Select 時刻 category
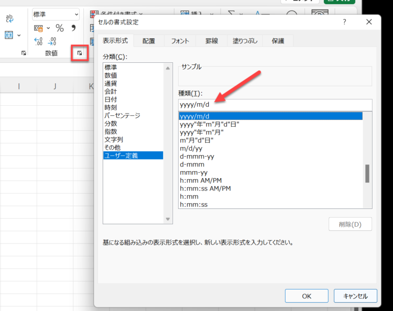The width and height of the screenshot is (393, 311). (x=133, y=107)
